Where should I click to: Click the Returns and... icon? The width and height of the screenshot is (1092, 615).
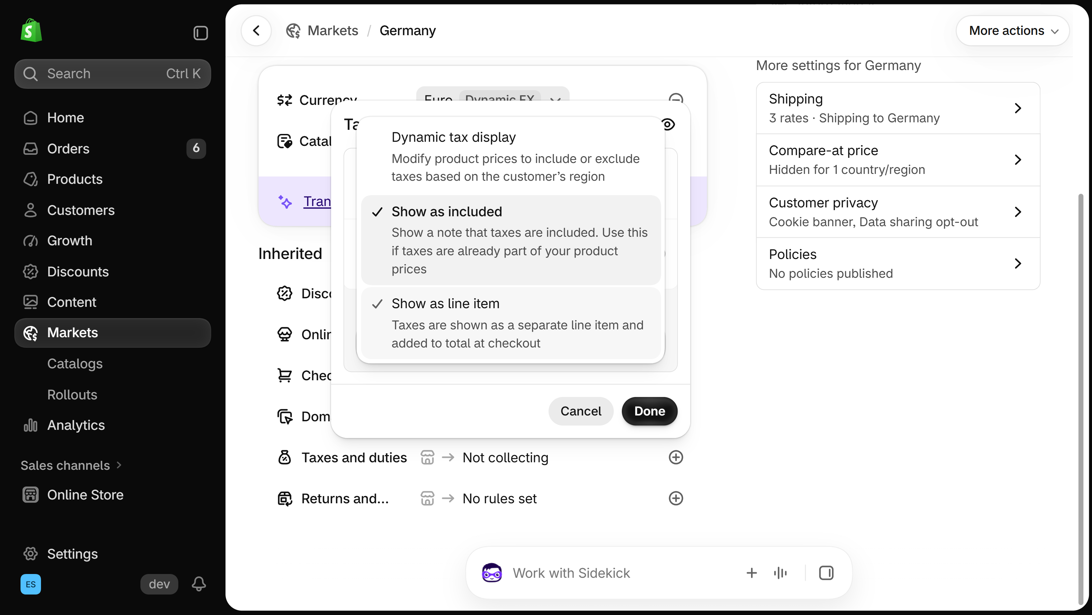click(284, 498)
